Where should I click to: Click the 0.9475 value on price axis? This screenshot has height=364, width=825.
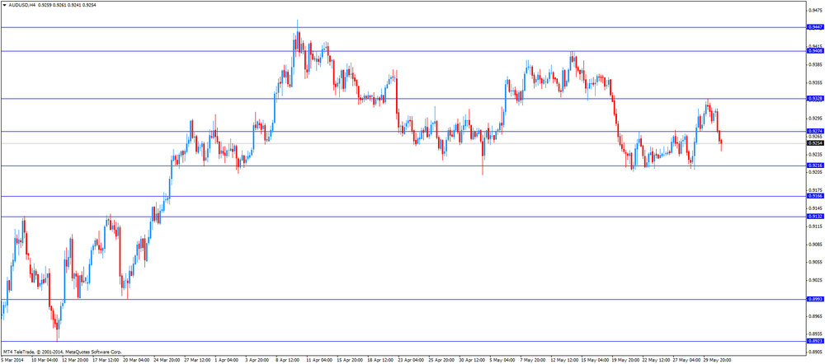(x=816, y=9)
